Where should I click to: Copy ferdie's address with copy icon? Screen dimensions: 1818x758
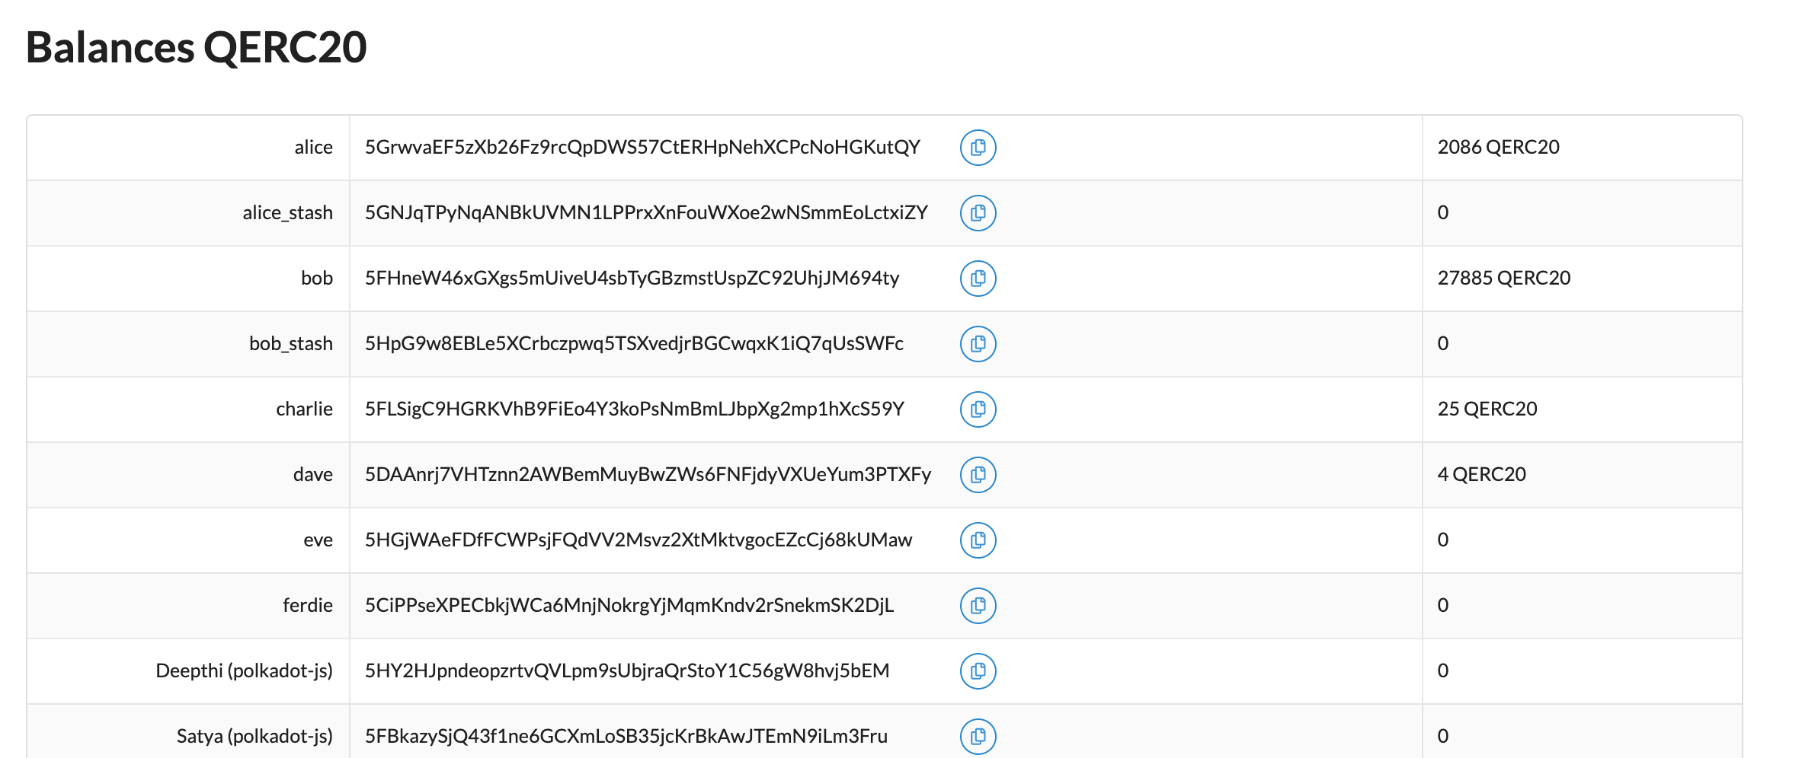978,606
